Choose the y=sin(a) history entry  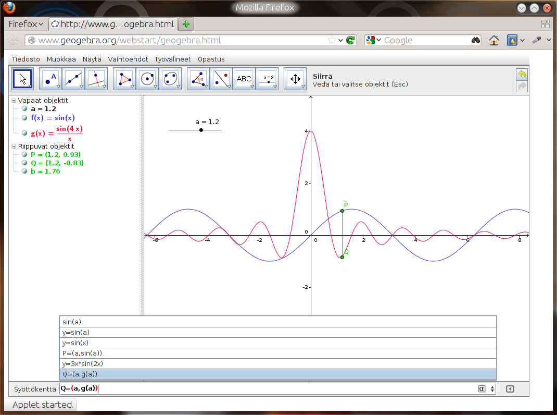click(278, 333)
